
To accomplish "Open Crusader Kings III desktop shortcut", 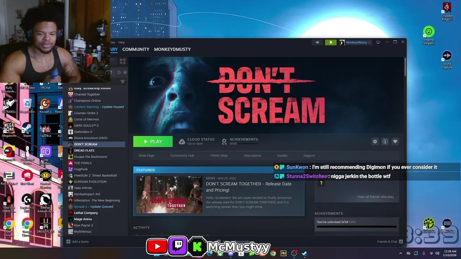I will point(447,12).
